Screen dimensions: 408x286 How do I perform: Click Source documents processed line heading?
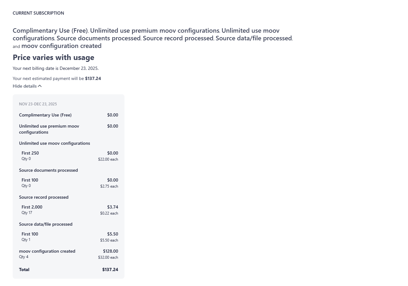(48, 170)
